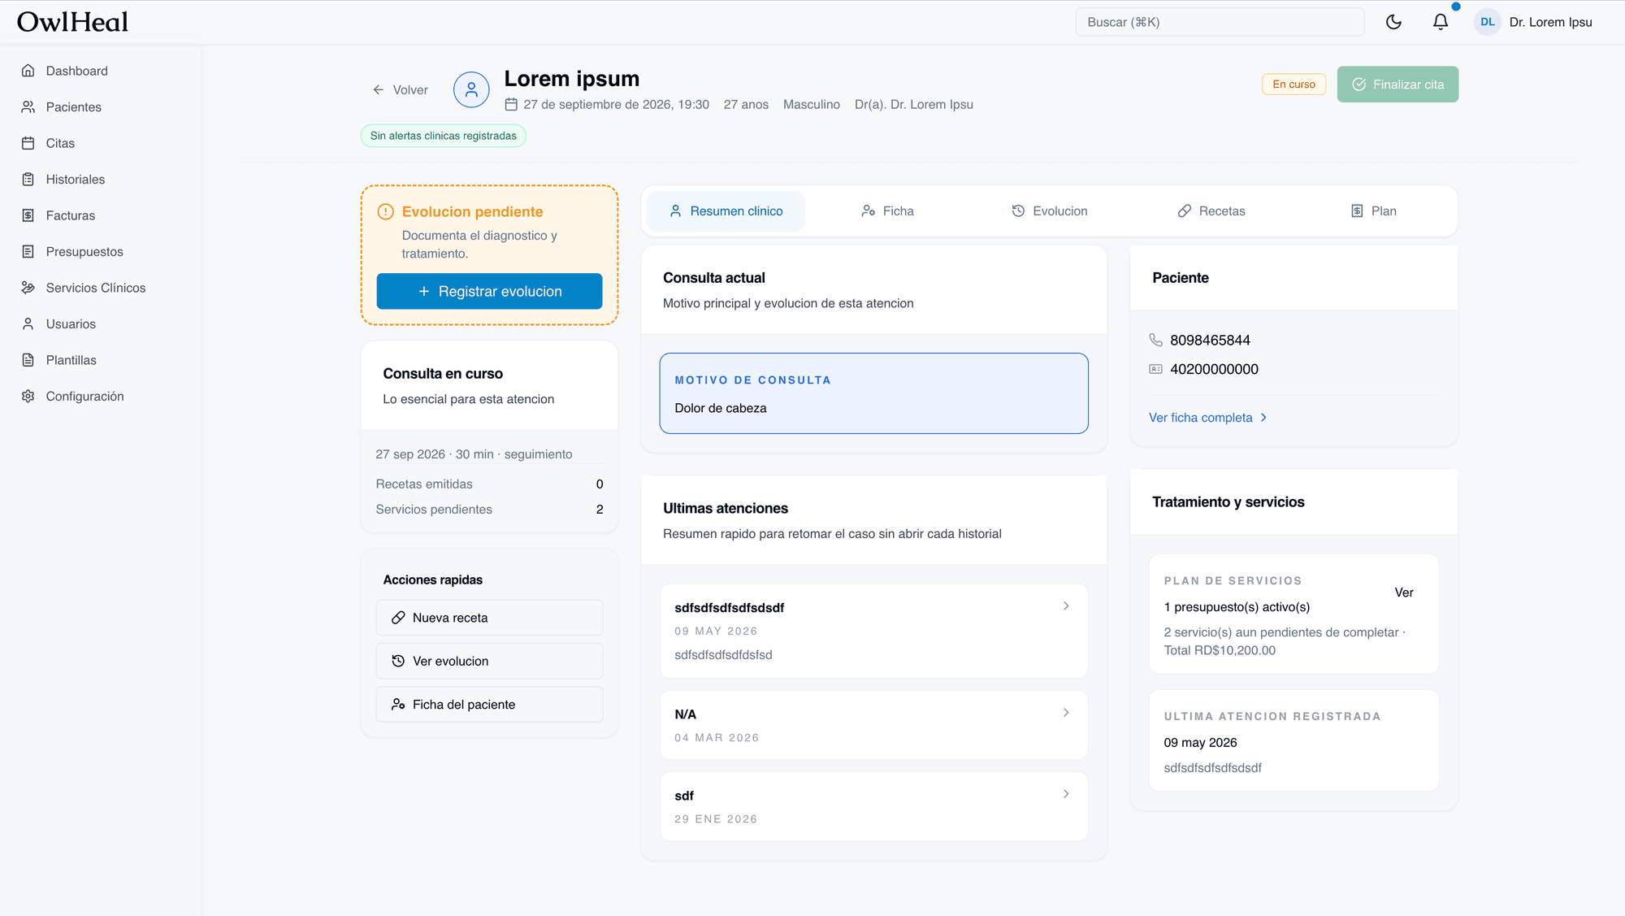Click the DL user avatar
Screen dimensions: 1625x916
[1488, 22]
